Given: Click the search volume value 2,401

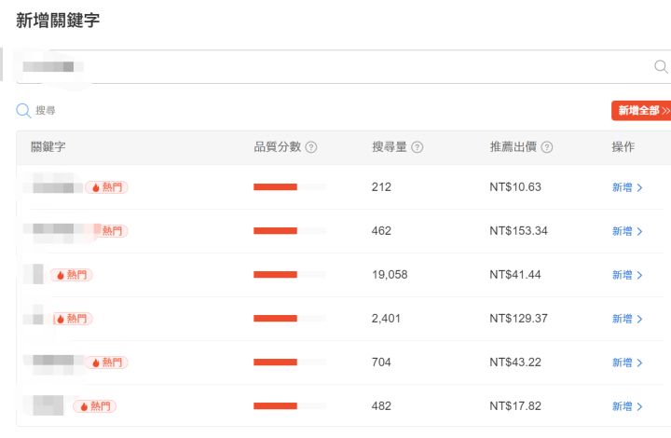Looking at the screenshot, I should (386, 319).
